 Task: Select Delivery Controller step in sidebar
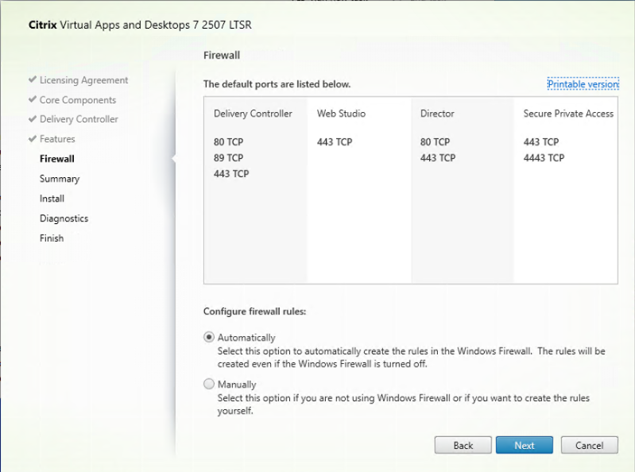click(79, 119)
